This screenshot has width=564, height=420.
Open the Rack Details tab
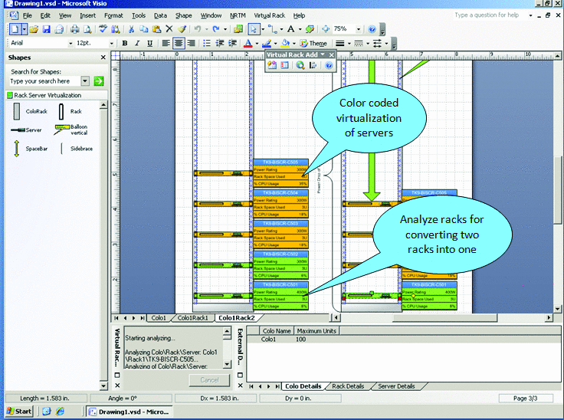click(x=348, y=386)
